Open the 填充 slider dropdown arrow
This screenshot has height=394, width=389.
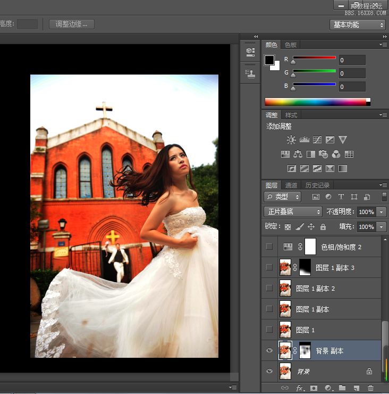[x=381, y=227]
